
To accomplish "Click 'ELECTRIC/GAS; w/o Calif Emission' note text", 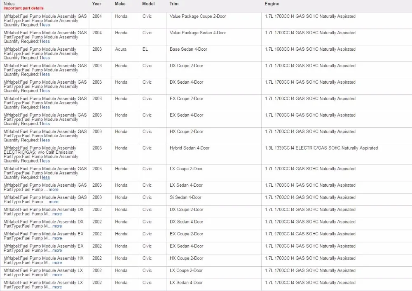I will (x=38, y=152).
